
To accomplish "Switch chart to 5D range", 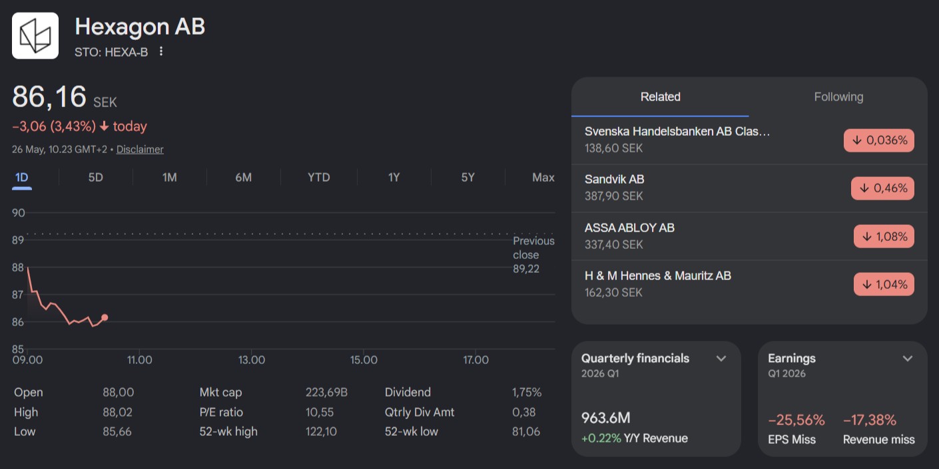I will click(x=96, y=178).
